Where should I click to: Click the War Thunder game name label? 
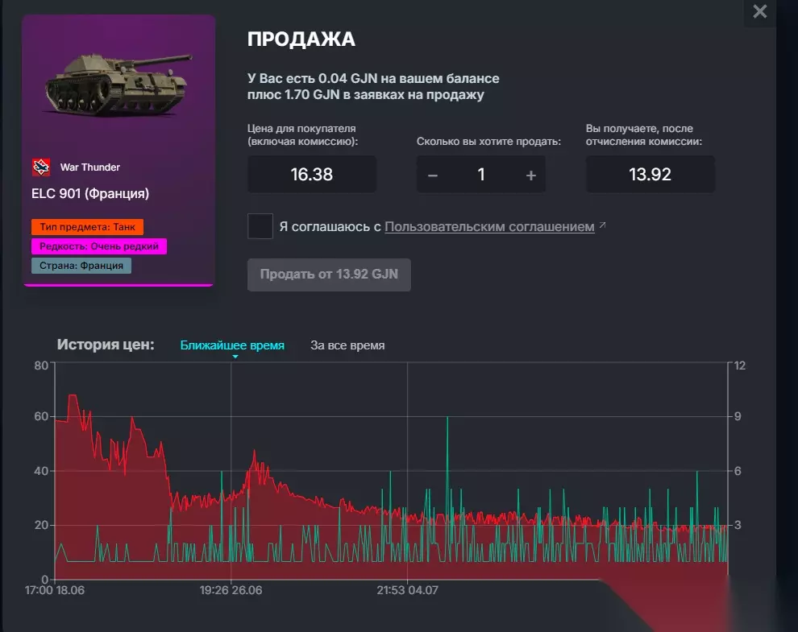90,167
